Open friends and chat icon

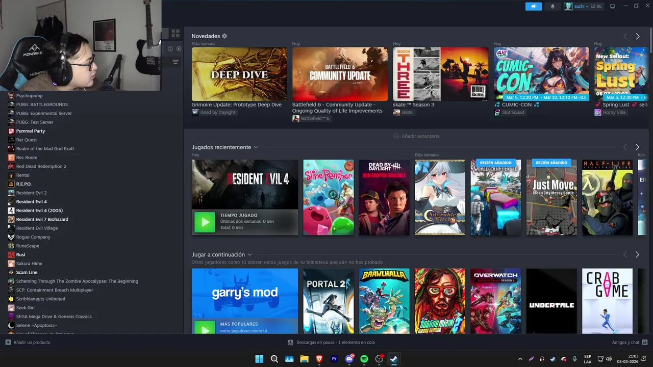tap(645, 342)
